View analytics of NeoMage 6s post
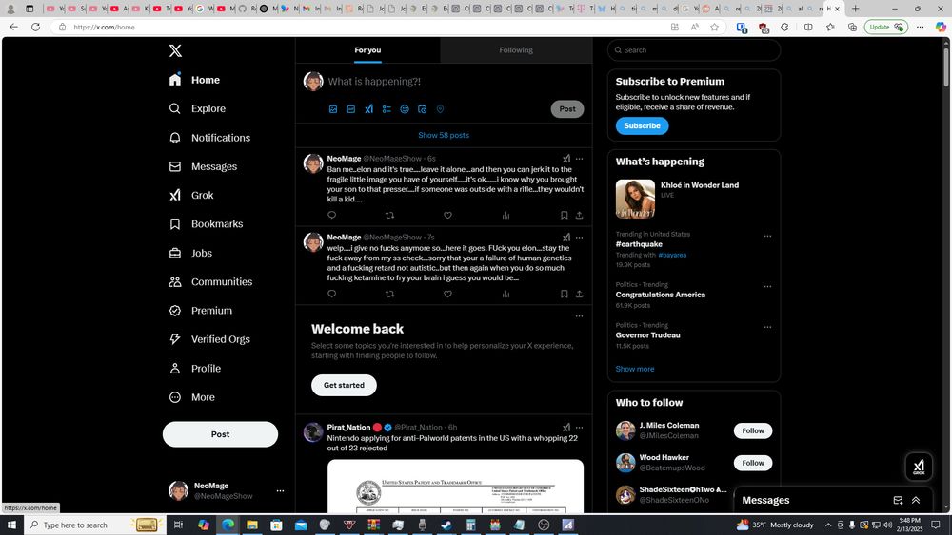The width and height of the screenshot is (952, 535). tap(506, 215)
